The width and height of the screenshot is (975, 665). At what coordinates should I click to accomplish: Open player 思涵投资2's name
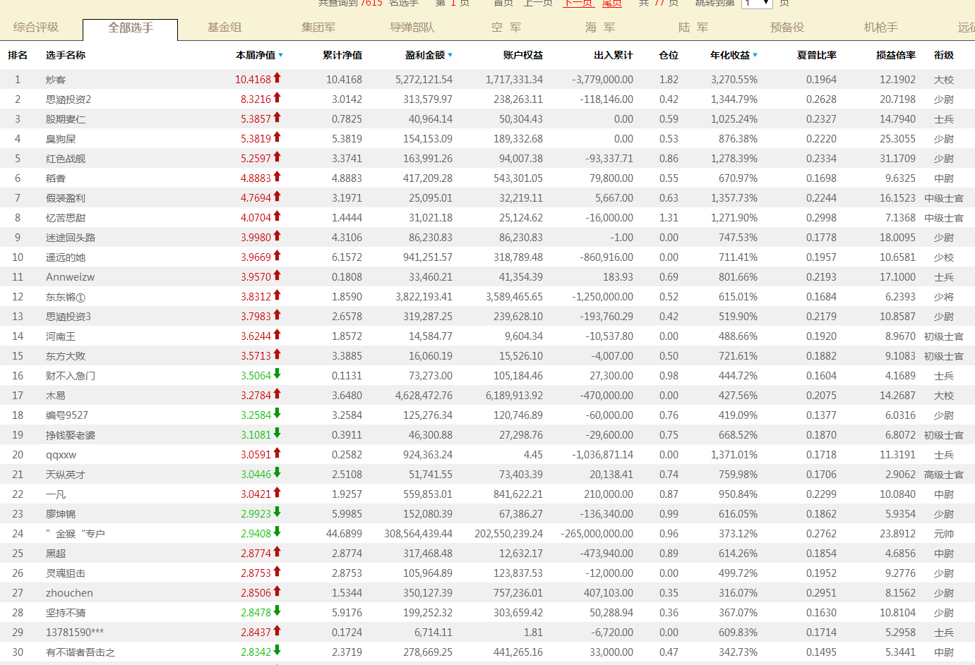tap(68, 99)
